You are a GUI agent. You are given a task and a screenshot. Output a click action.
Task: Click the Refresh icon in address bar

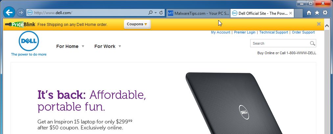161,13
